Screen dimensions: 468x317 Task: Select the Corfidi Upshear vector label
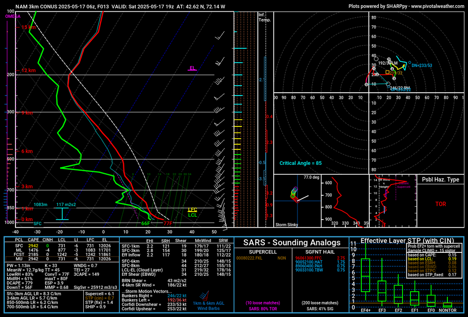pyautogui.click(x=139, y=309)
